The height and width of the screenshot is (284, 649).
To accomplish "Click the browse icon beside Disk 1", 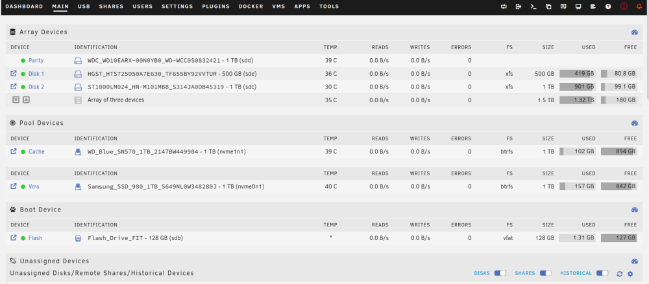I will [x=13, y=74].
